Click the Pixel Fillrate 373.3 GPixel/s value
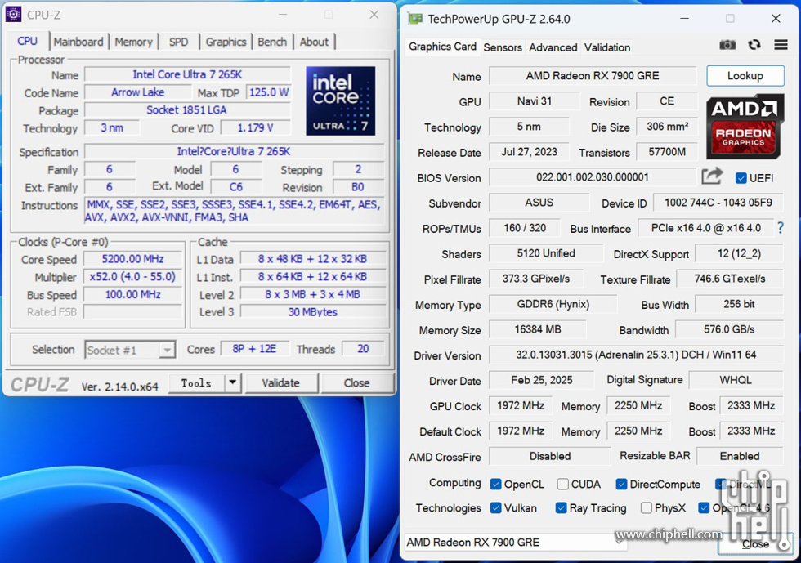 point(536,279)
